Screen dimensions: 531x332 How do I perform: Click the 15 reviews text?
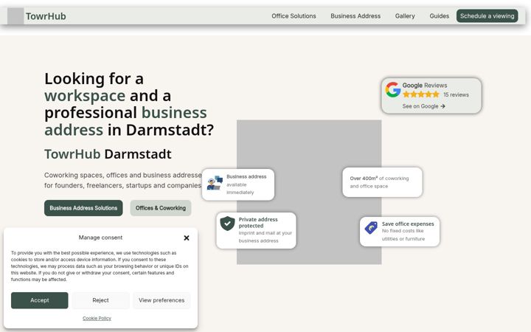click(457, 95)
